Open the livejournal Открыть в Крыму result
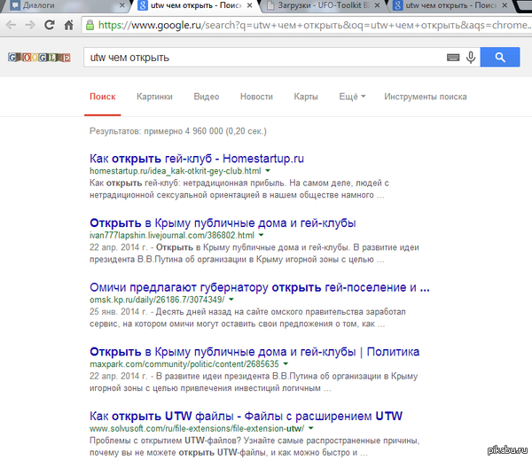 [x=223, y=222]
